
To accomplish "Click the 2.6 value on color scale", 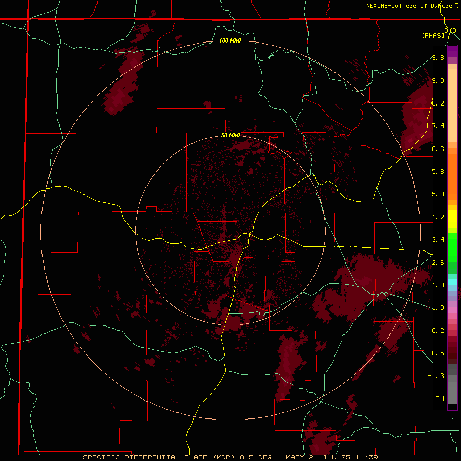I will tap(438, 263).
